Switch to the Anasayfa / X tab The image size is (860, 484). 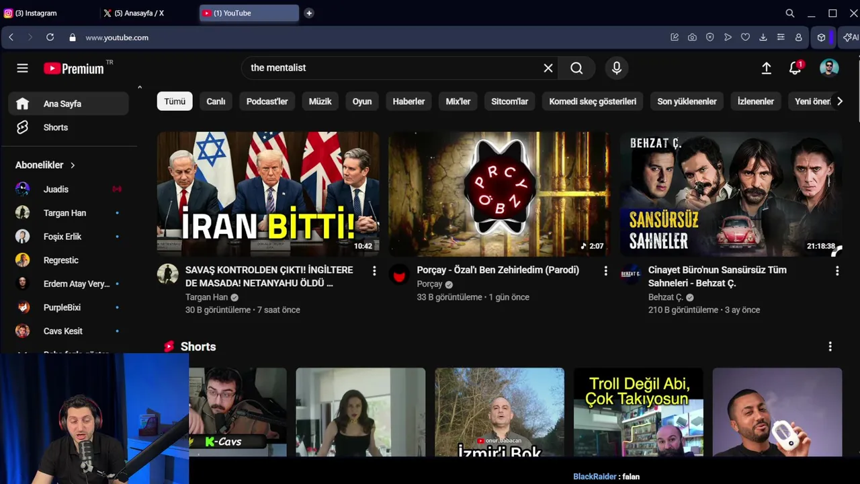(x=148, y=13)
